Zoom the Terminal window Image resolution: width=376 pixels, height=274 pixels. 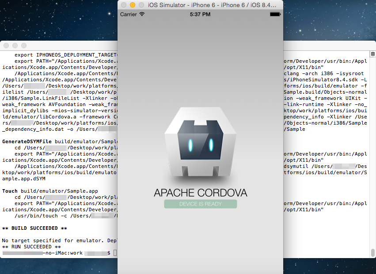[x=24, y=46]
